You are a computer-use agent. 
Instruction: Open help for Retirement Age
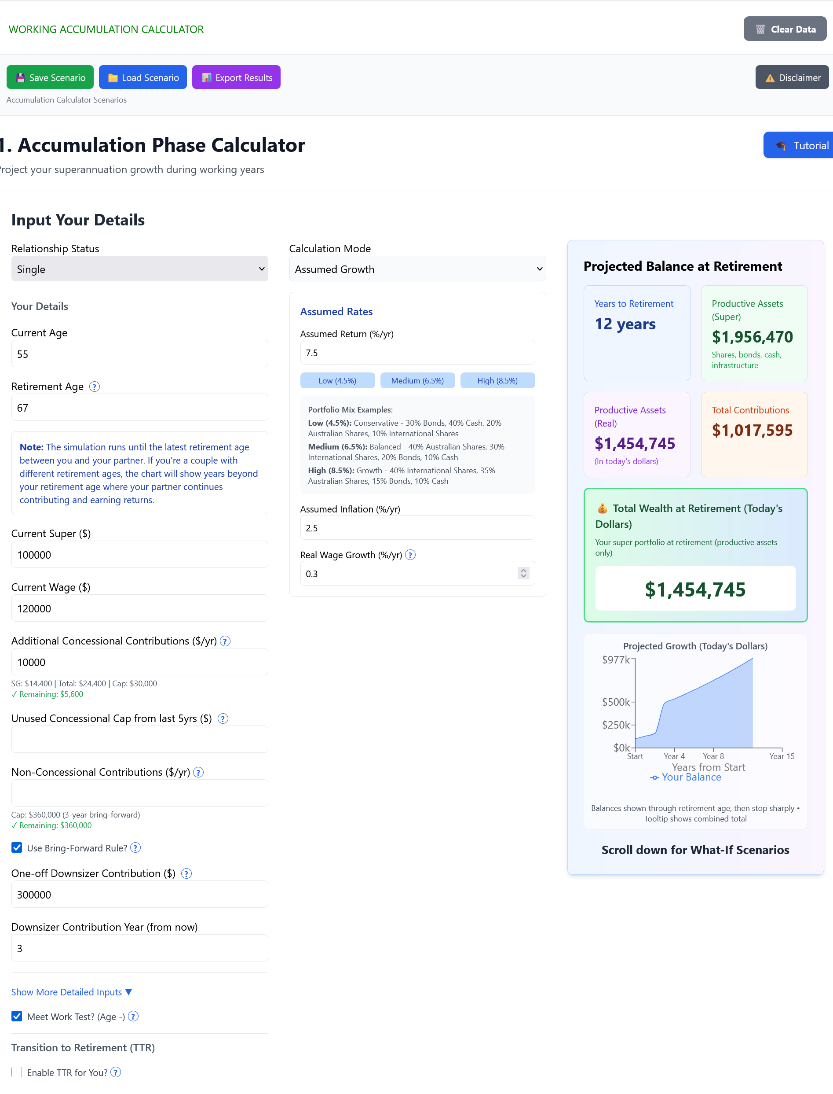[95, 386]
